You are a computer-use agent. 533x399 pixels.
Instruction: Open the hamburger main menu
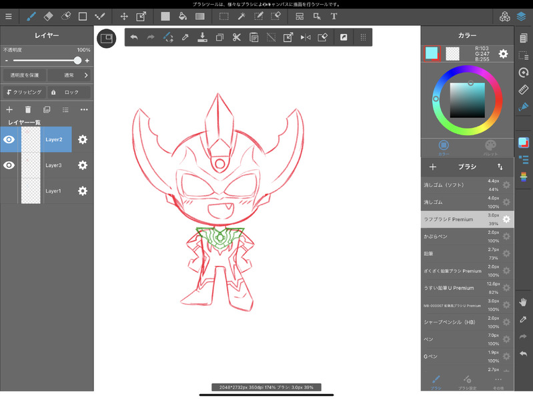tap(9, 16)
